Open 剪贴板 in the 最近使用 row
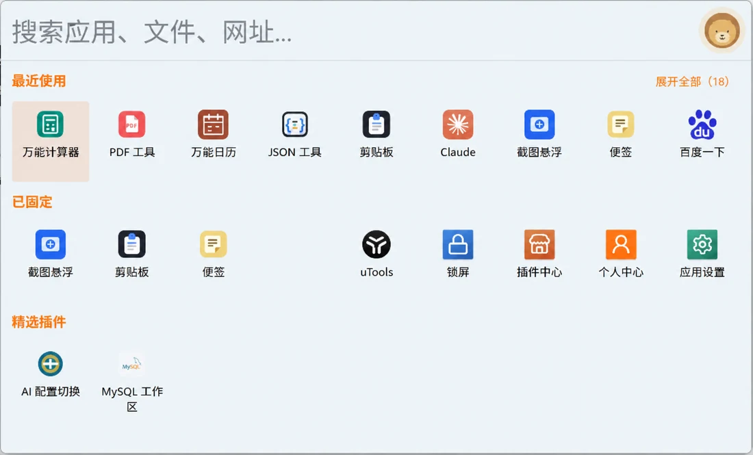The image size is (753, 455). coord(376,134)
